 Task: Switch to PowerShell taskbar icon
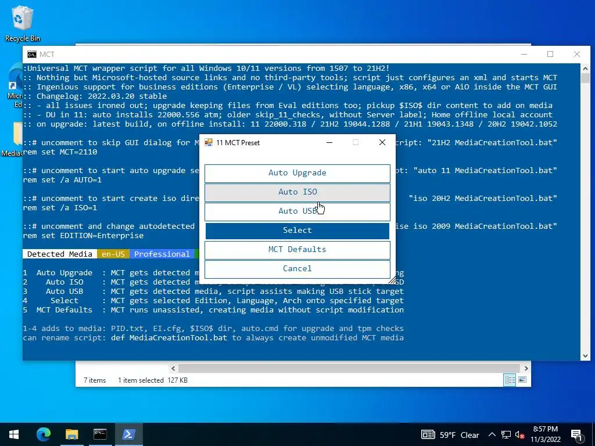tap(128, 434)
